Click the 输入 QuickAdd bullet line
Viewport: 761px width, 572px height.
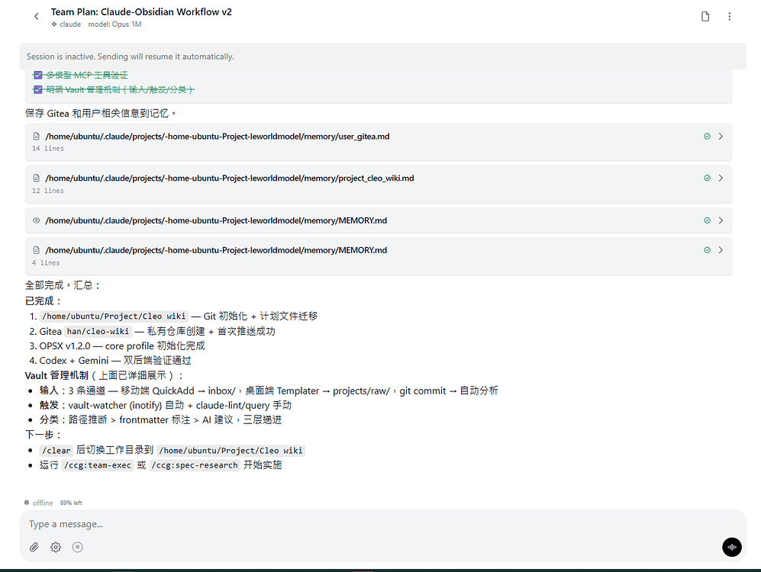tap(269, 390)
